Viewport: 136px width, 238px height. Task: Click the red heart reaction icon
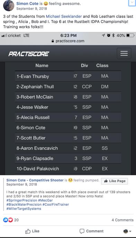[x=10, y=220]
